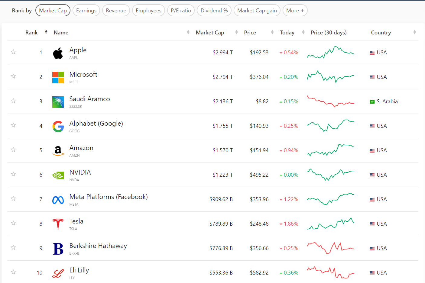The image size is (425, 283).
Task: Favorite Apple with its star
Action: tap(13, 52)
